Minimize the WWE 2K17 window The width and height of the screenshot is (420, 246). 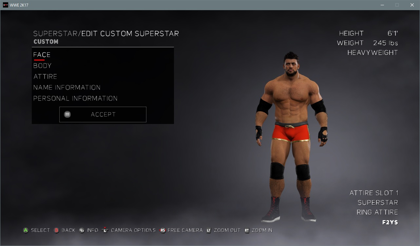click(382, 5)
